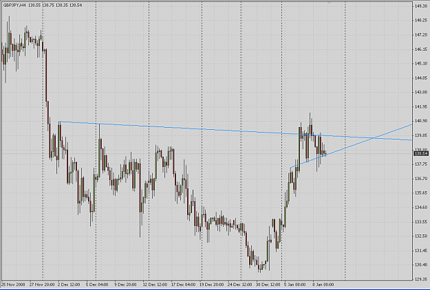Click the 19 Dec 20:00 time label

[211, 285]
